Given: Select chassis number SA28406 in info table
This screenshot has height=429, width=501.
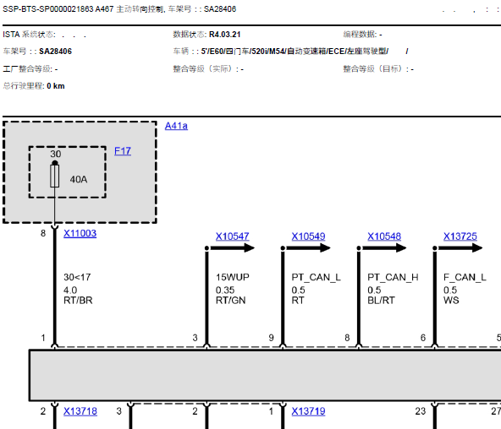Looking at the screenshot, I should (55, 52).
